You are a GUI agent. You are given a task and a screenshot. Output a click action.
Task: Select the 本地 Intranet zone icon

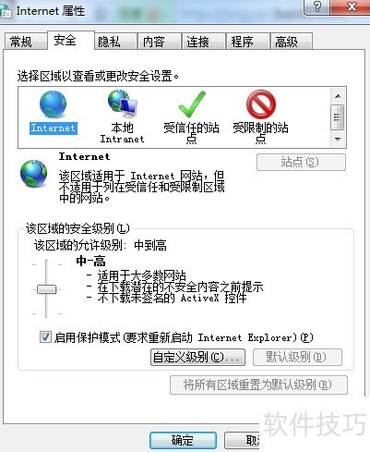[x=123, y=104]
